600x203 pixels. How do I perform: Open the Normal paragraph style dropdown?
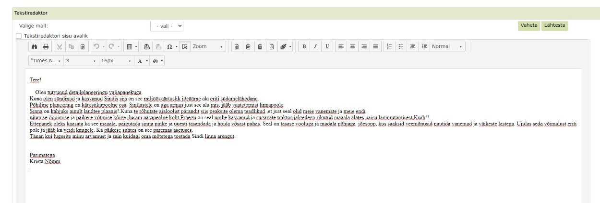click(448, 47)
